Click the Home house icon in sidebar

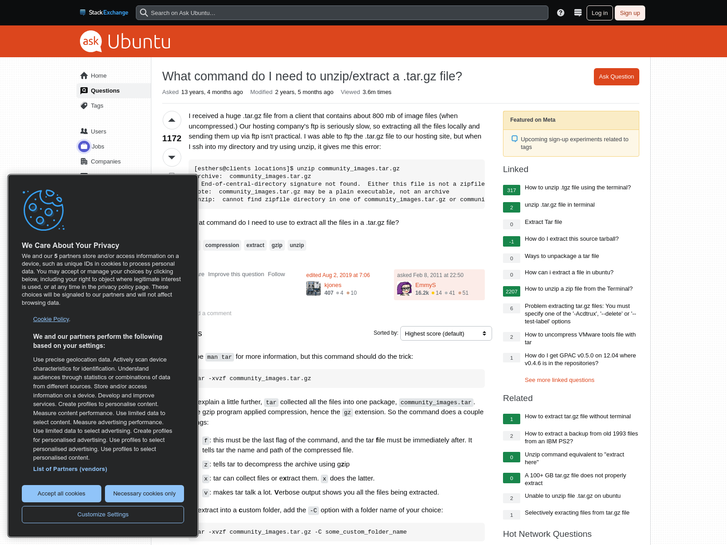[x=84, y=75]
